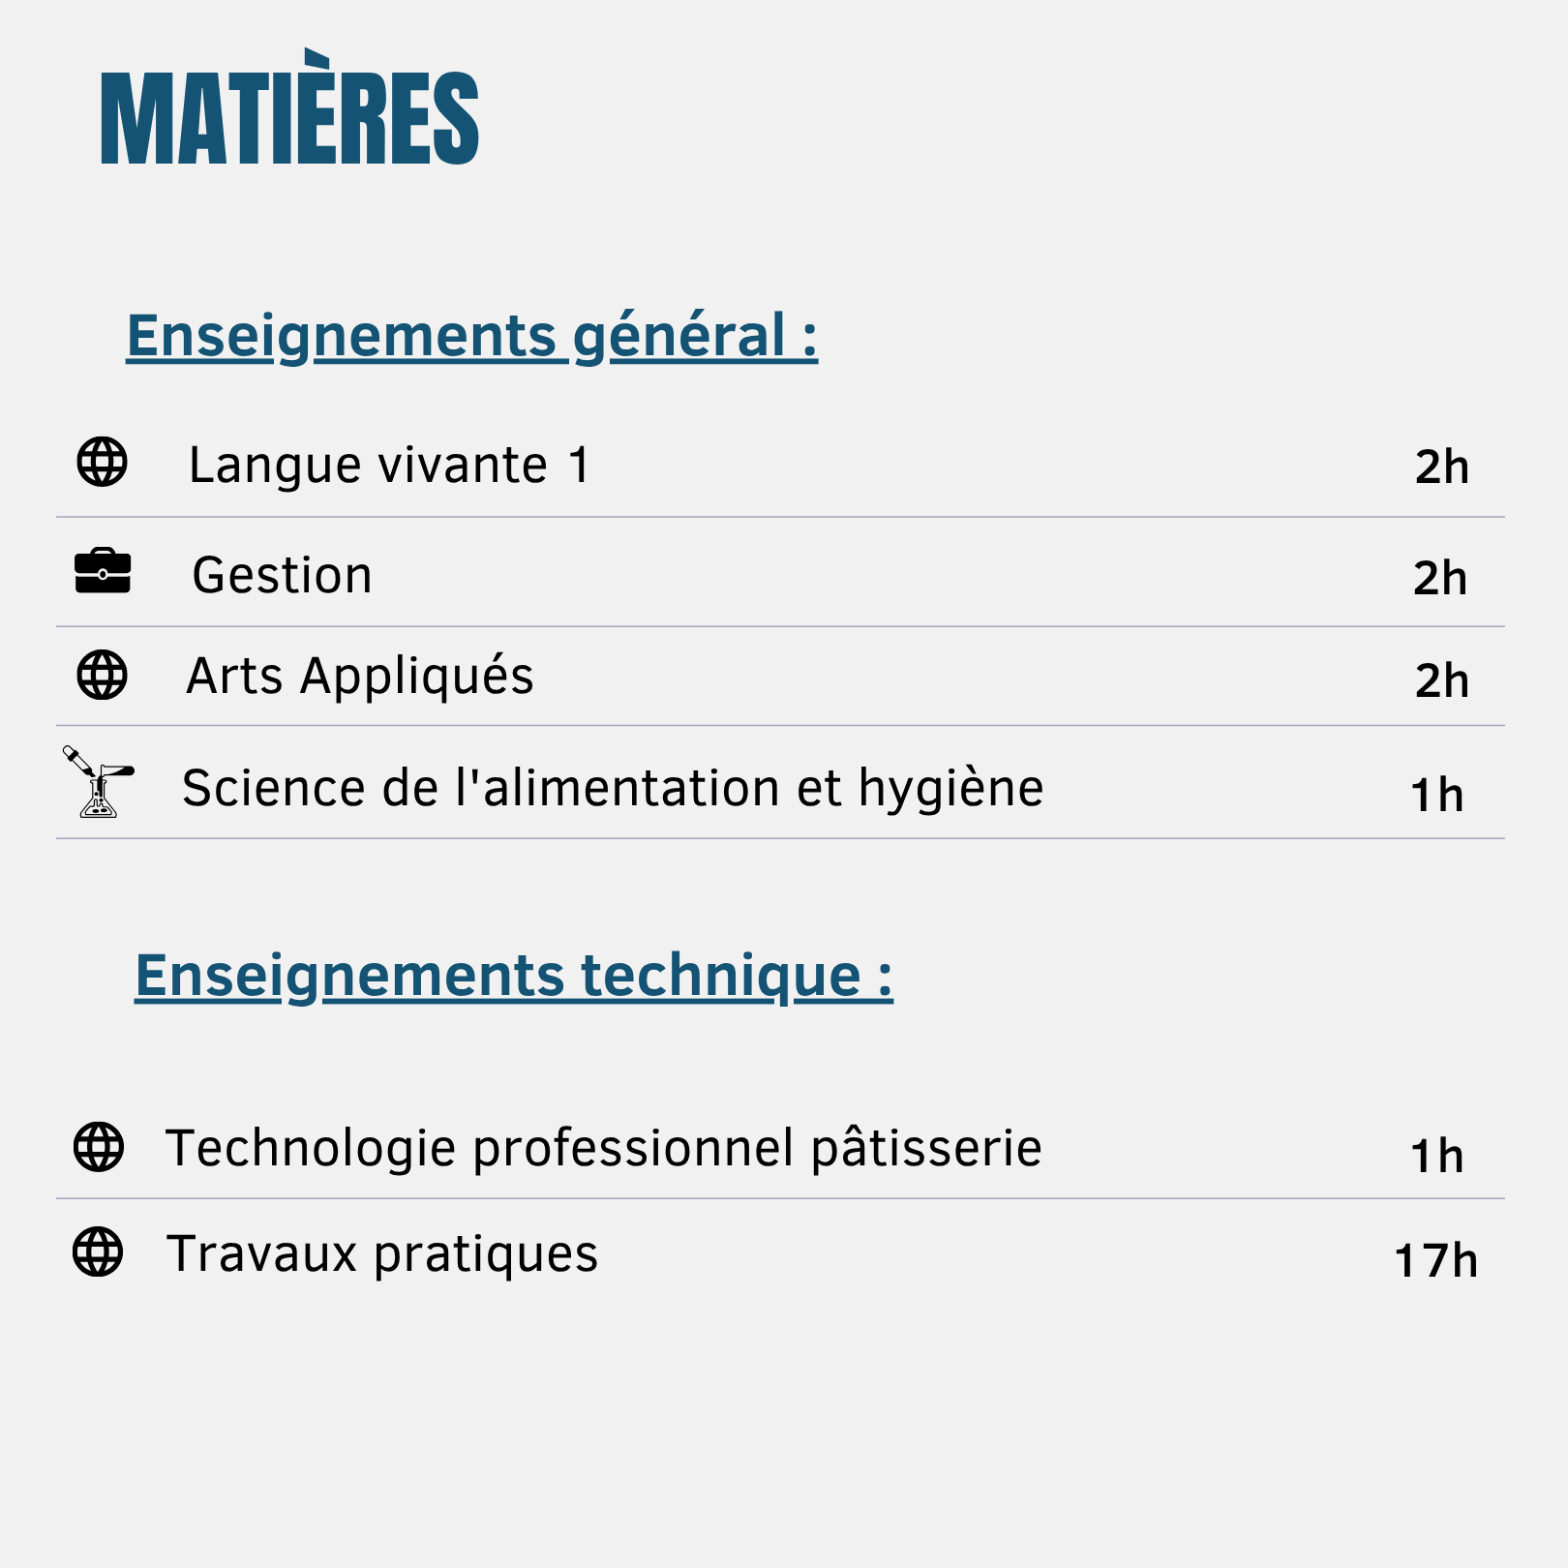Viewport: 1568px width, 1568px height.
Task: Click the globe icon beside Arts Appliqués
Action: click(x=102, y=675)
